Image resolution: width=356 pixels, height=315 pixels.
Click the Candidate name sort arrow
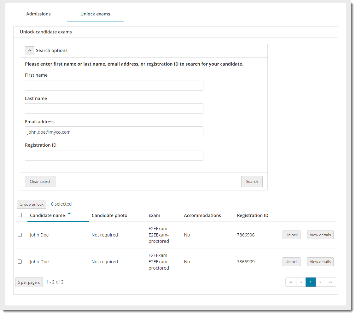tap(69, 214)
